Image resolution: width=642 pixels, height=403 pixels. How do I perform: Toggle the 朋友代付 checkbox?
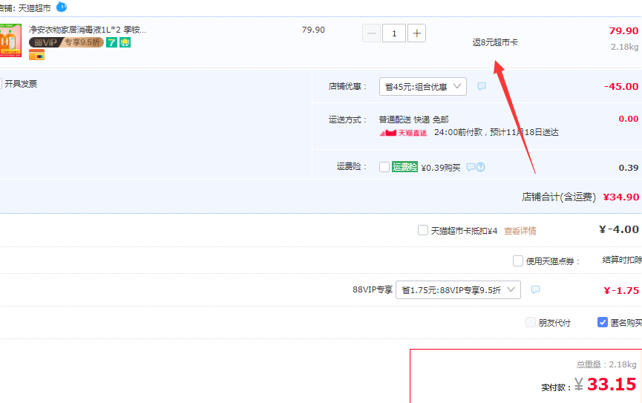[531, 322]
